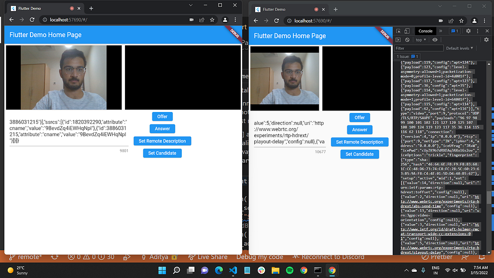The image size is (494, 278).
Task: Open Default levels dropdown in console
Action: coord(460,48)
